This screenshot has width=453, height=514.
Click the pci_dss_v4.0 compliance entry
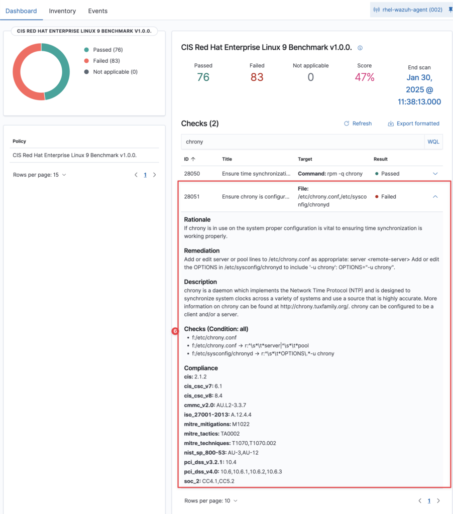tap(233, 472)
